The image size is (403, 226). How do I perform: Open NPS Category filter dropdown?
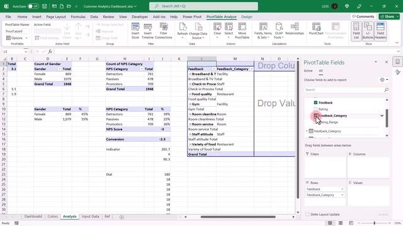click(x=141, y=69)
